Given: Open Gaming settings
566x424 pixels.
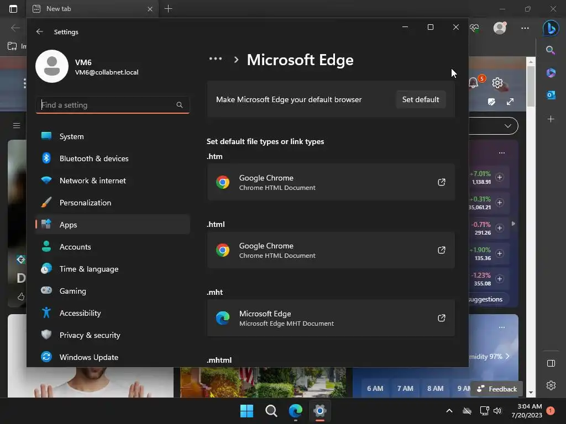Looking at the screenshot, I should pyautogui.click(x=113, y=290).
